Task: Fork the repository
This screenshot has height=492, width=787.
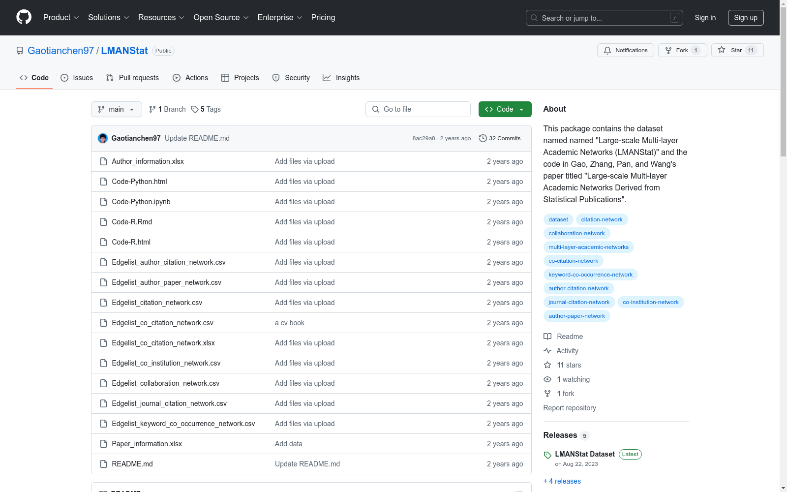Action: (683, 50)
